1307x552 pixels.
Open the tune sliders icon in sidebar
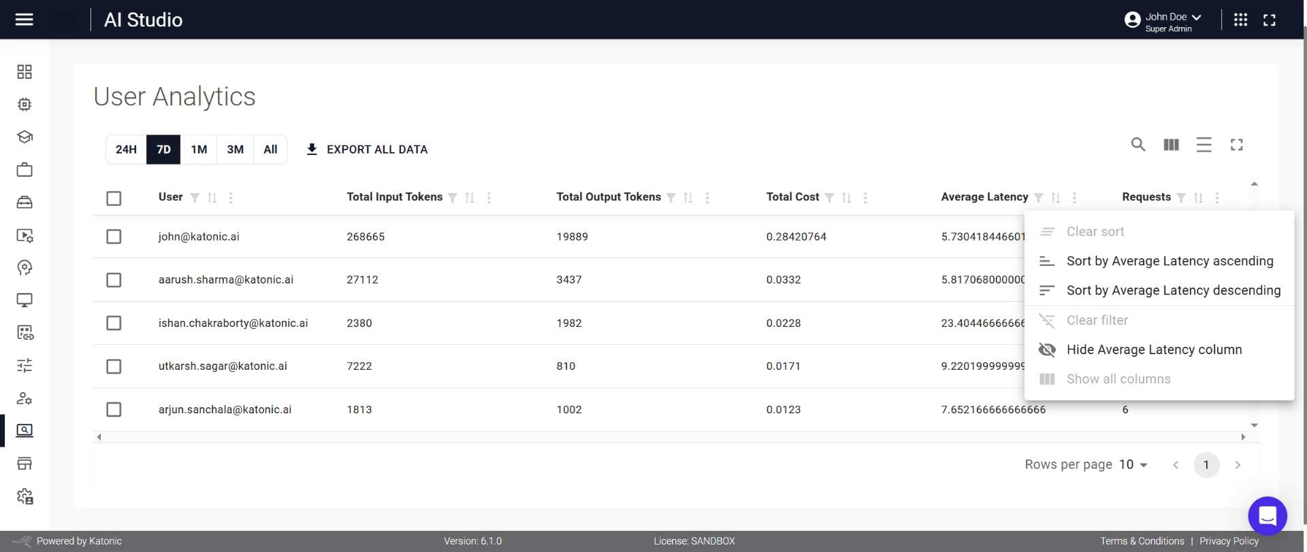(25, 366)
